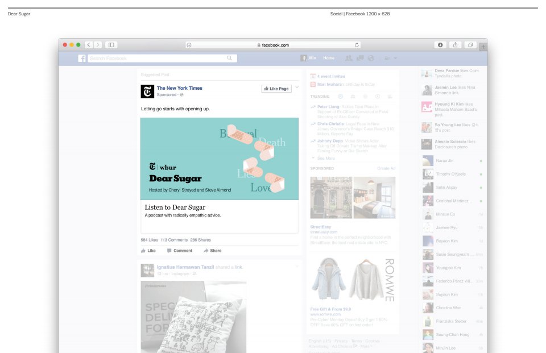Image resolution: width=546 pixels, height=353 pixels.
Task: Click the Like Page button
Action: tap(276, 89)
